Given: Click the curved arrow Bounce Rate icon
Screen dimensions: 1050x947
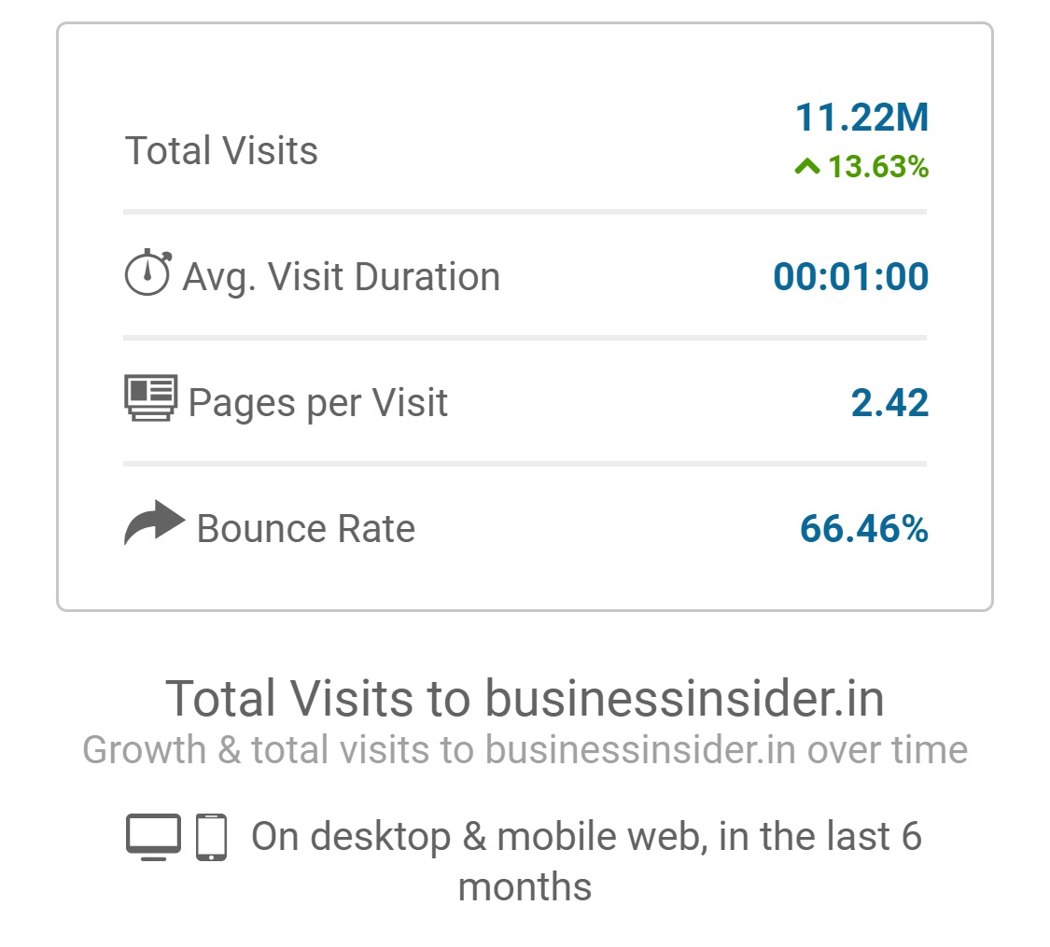Looking at the screenshot, I should [154, 522].
